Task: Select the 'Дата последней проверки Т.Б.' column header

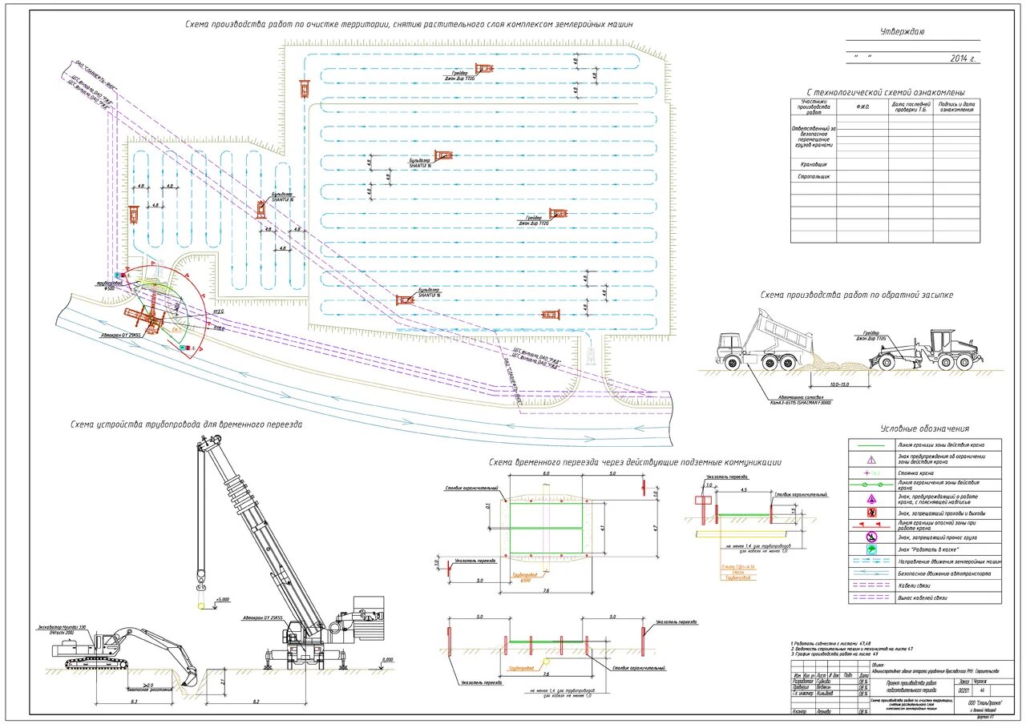Action: (911, 107)
